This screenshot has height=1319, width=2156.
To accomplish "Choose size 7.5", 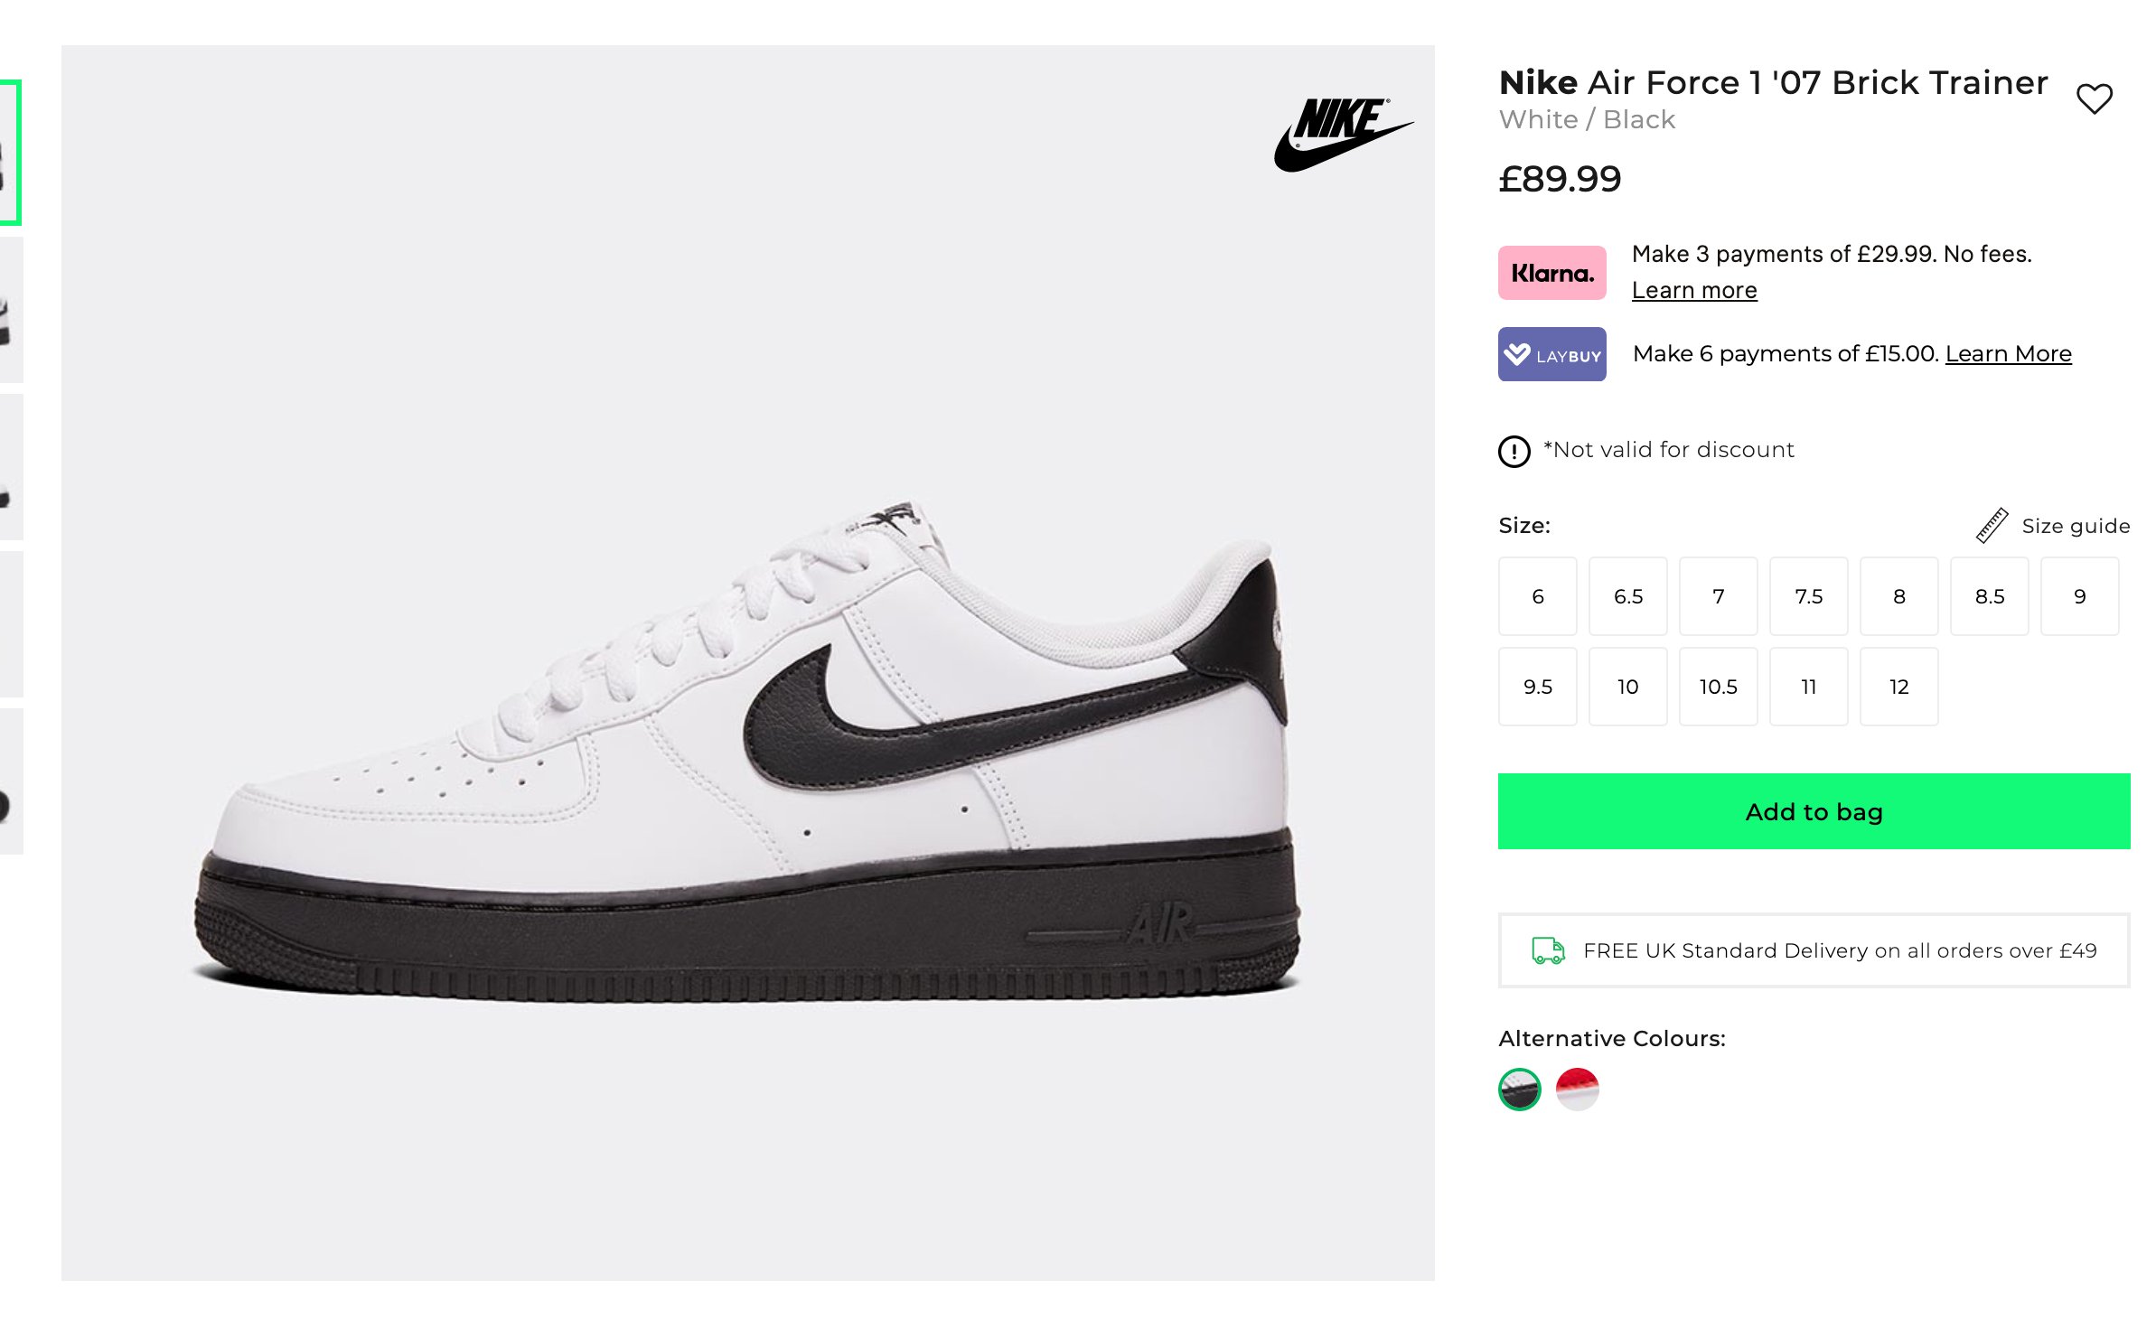I will tap(1808, 596).
